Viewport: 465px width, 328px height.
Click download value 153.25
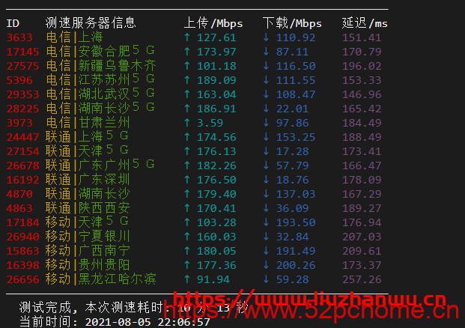(296, 137)
